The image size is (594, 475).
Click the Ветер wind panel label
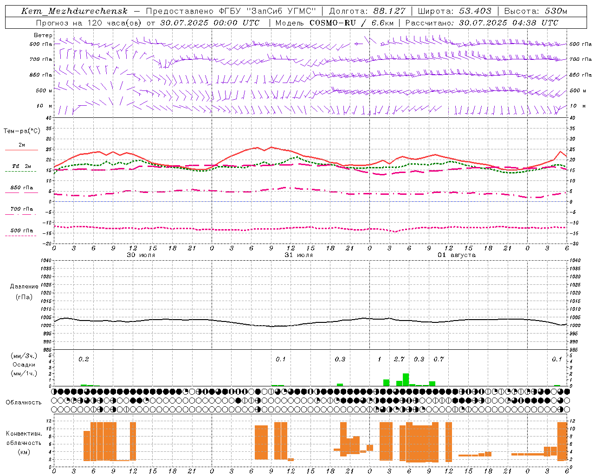43,35
